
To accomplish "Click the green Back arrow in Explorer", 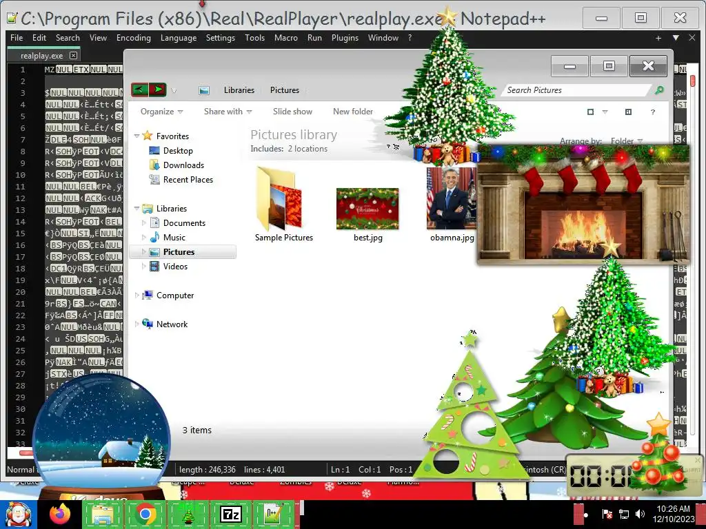I will click(139, 90).
